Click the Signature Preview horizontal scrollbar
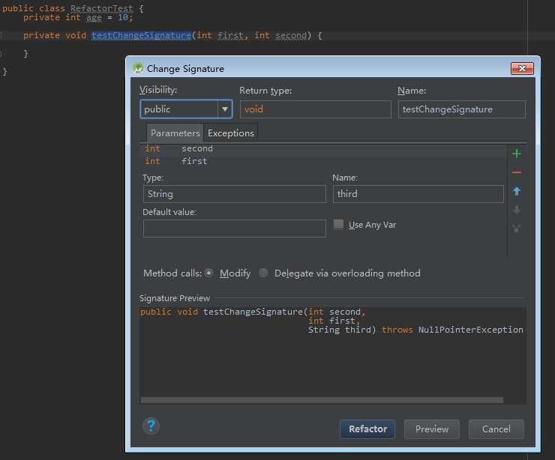Viewport: 555px width, 460px height. [x=322, y=400]
